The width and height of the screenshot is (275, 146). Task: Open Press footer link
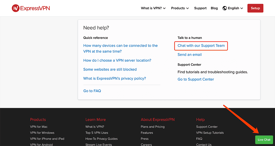coord(145,139)
